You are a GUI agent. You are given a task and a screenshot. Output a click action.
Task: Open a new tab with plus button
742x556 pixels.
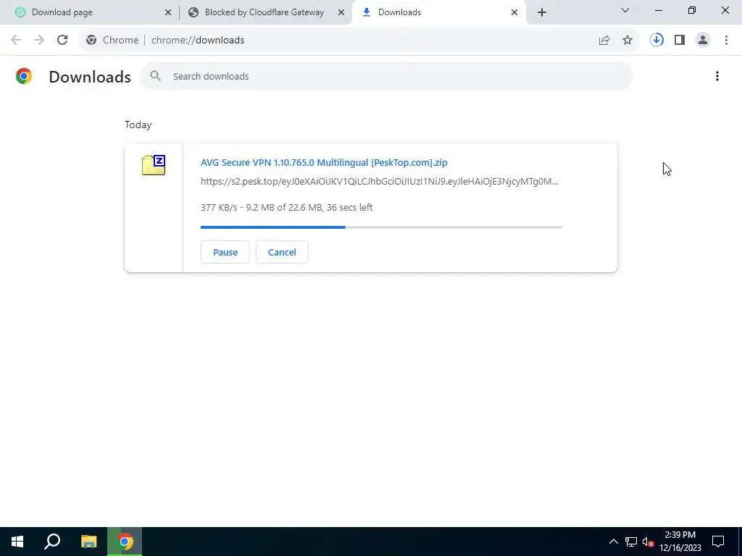(x=542, y=12)
